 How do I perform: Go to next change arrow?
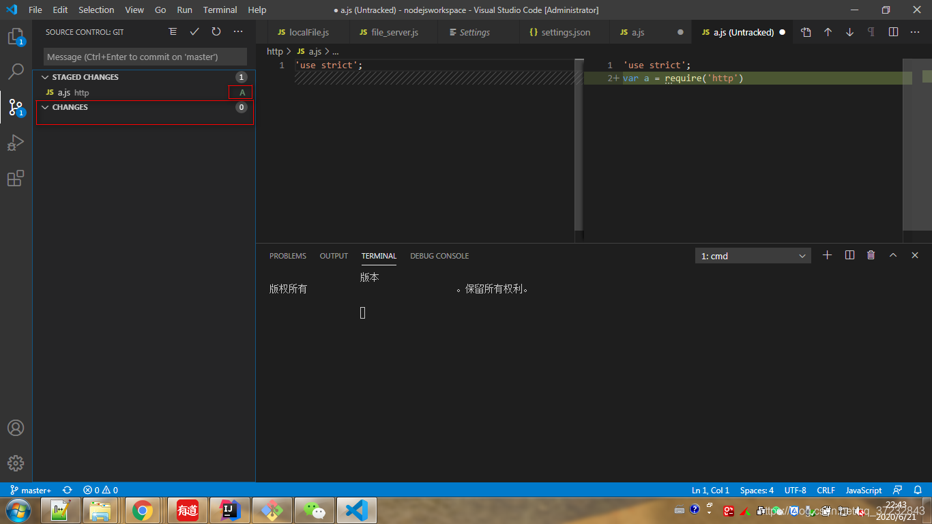pyautogui.click(x=849, y=32)
